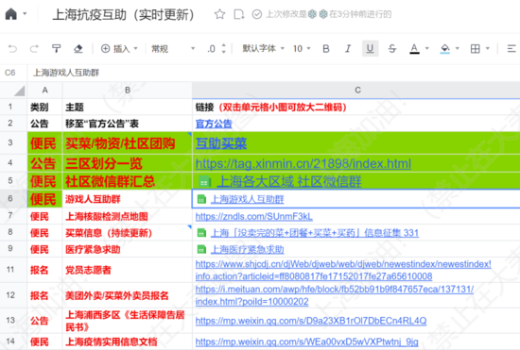520x350 pixels.
Task: Select all cells via corner triangle
Action: click(x=19, y=91)
